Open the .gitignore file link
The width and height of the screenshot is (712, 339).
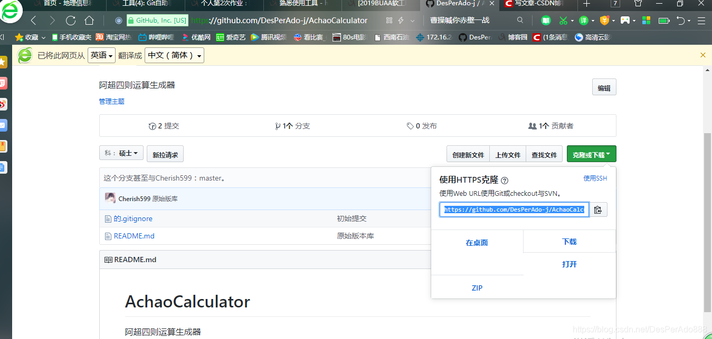133,218
